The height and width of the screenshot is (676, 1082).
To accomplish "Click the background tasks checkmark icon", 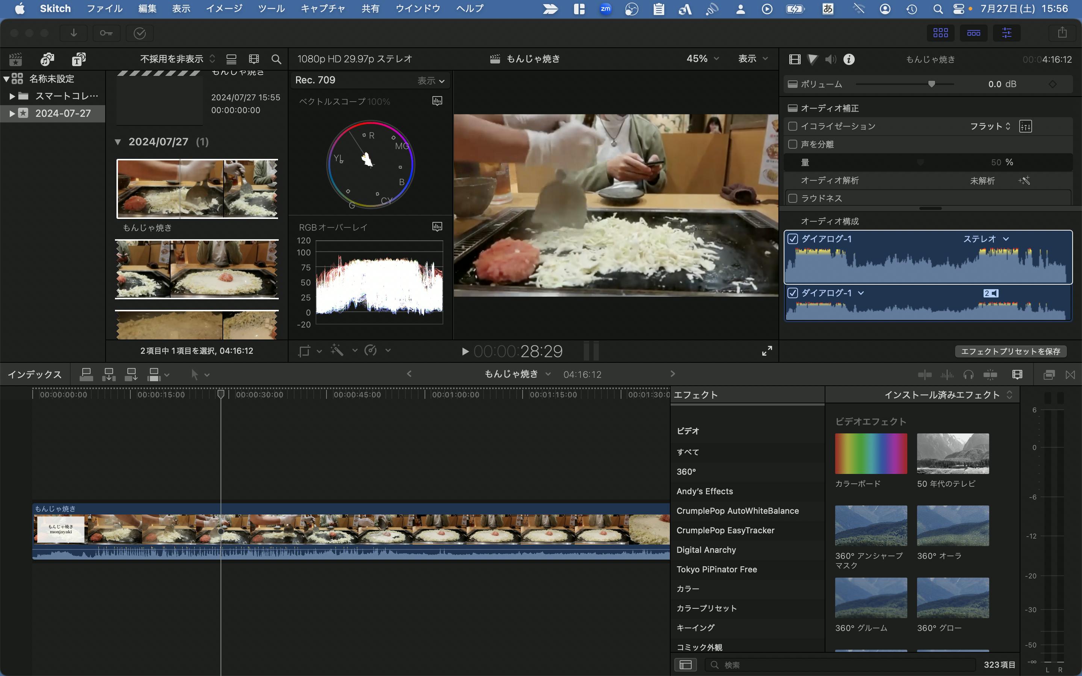I will (x=139, y=33).
